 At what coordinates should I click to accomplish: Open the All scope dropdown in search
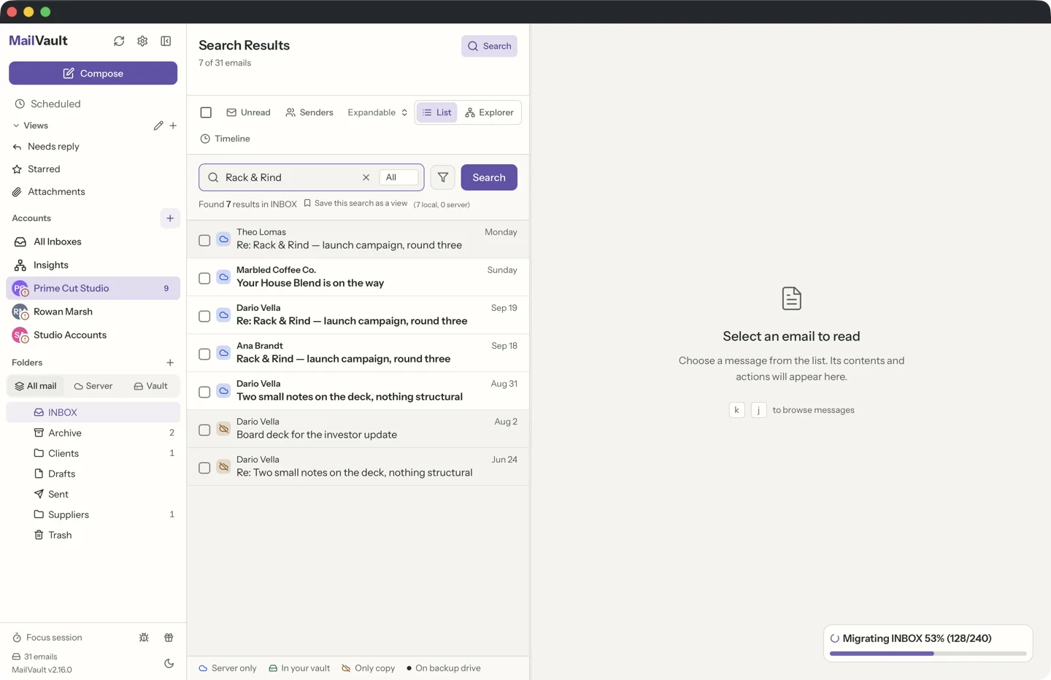point(399,177)
